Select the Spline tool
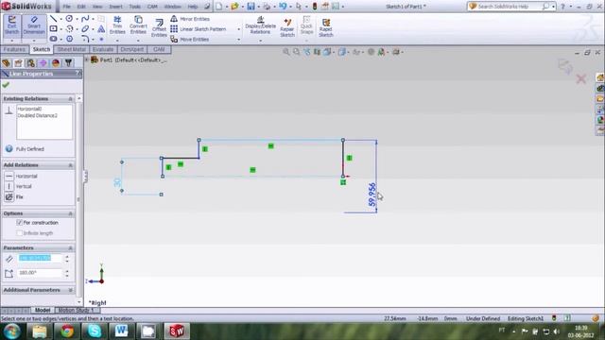Viewport: 605px width, 340px height. click(x=85, y=19)
